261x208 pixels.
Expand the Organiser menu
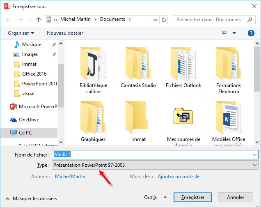[x=21, y=33]
